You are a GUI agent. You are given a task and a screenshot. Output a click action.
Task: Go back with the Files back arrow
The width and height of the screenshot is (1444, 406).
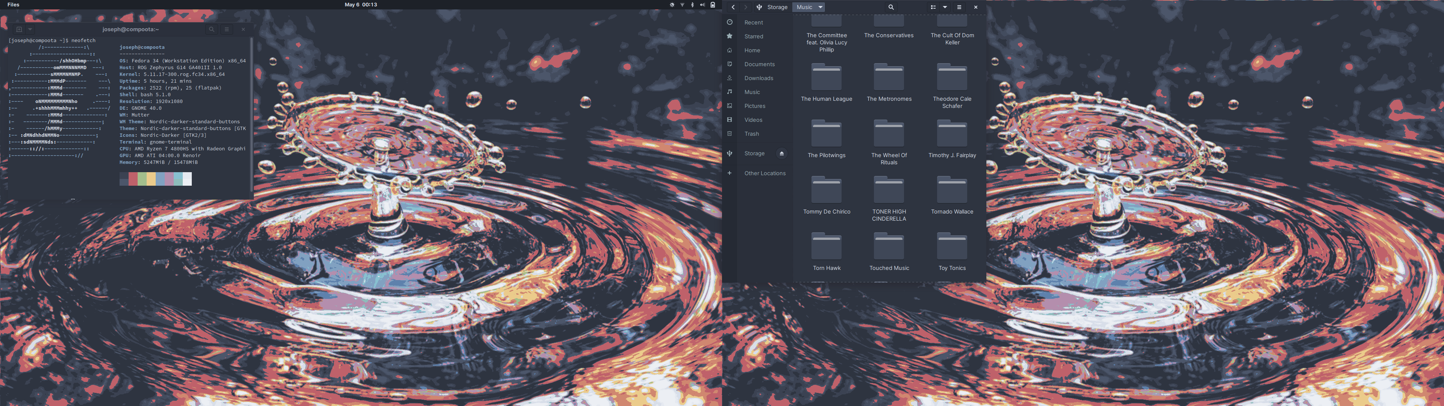[733, 7]
